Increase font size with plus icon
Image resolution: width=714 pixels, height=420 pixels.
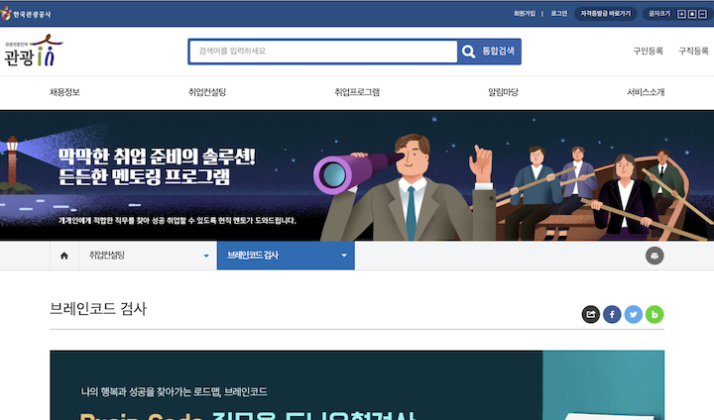(681, 14)
